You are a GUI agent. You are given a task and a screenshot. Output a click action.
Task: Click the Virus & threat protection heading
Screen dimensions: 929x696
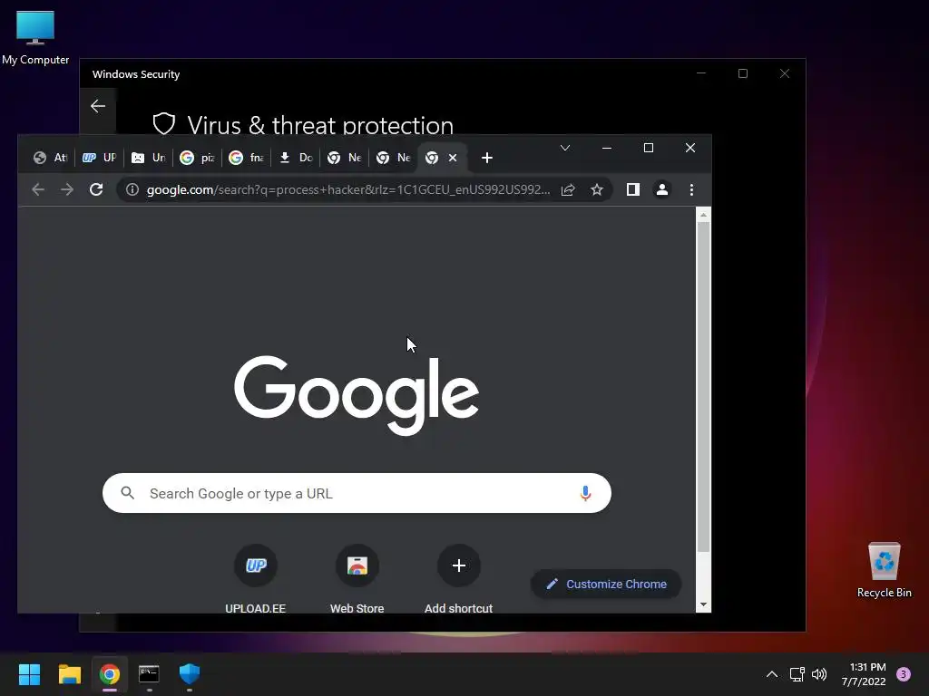point(320,125)
